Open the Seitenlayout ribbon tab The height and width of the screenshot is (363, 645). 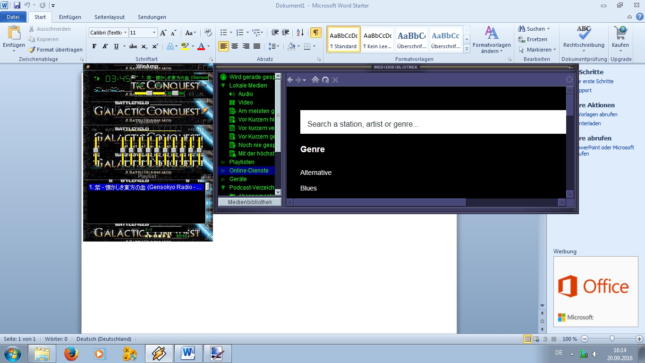point(110,17)
